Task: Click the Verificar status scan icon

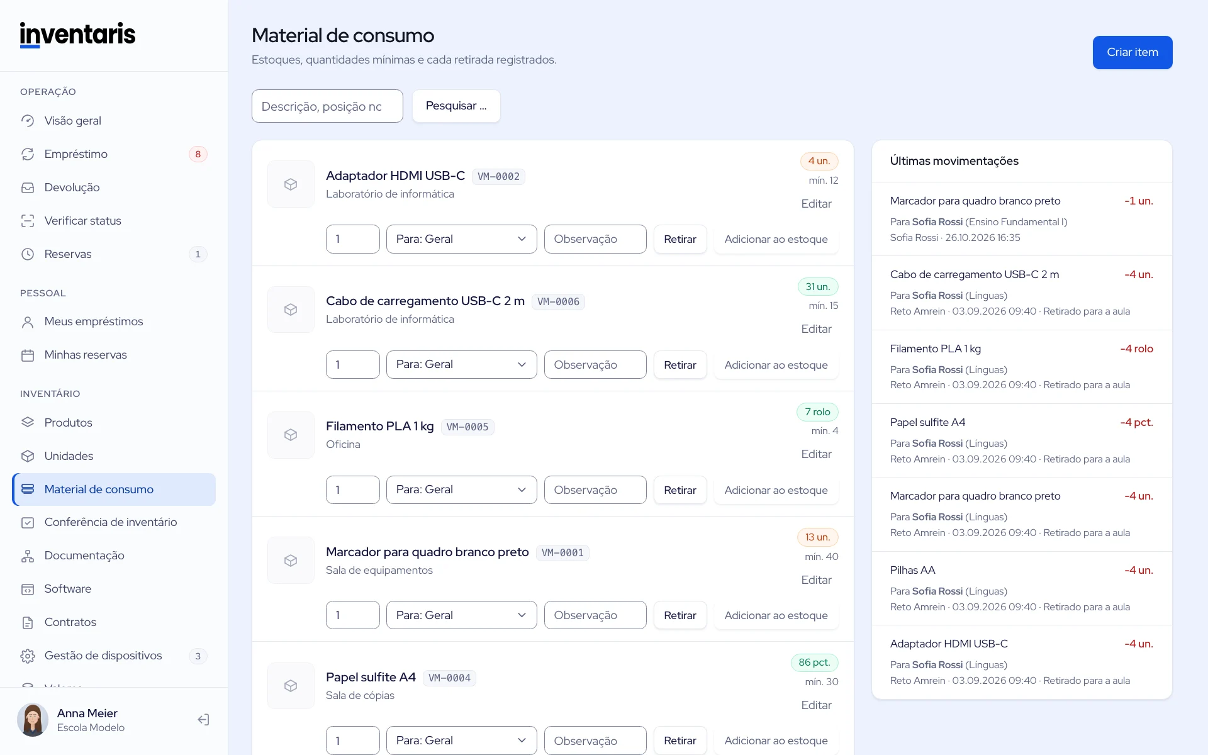Action: click(28, 221)
